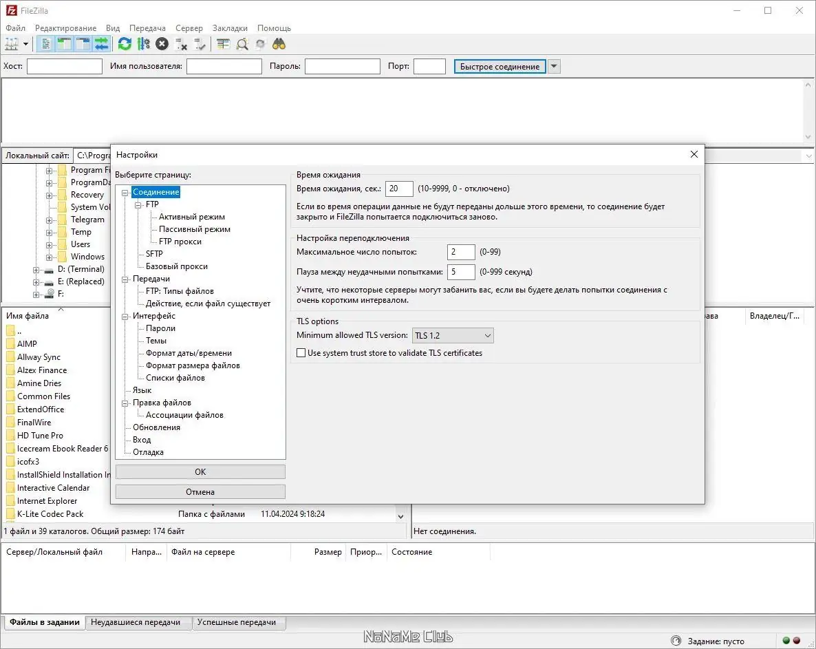
Task: Click the Время ожидания seconds field
Action: tap(399, 189)
